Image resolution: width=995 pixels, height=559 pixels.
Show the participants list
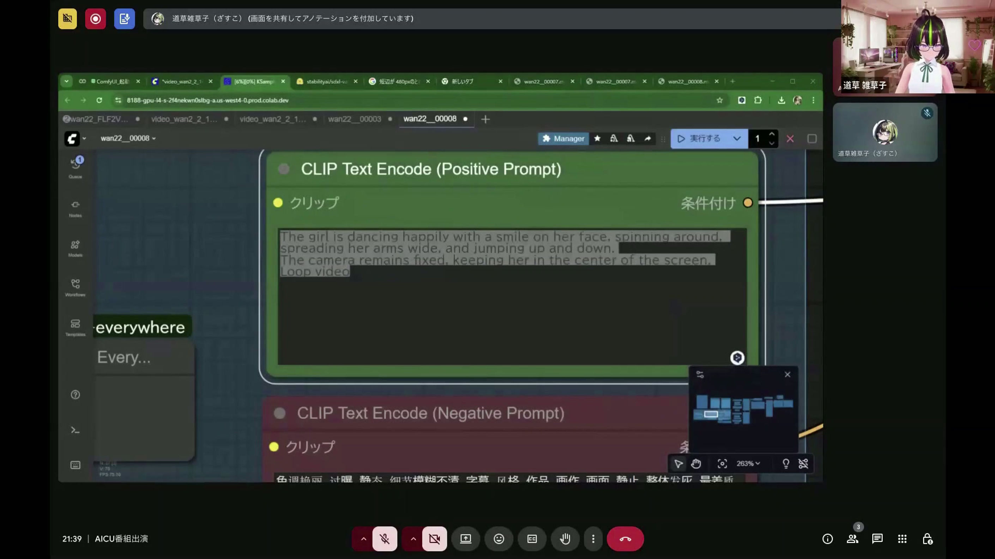(x=852, y=539)
